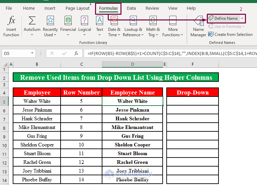Open the File tab
This screenshot has width=257, height=185.
pos(9,8)
